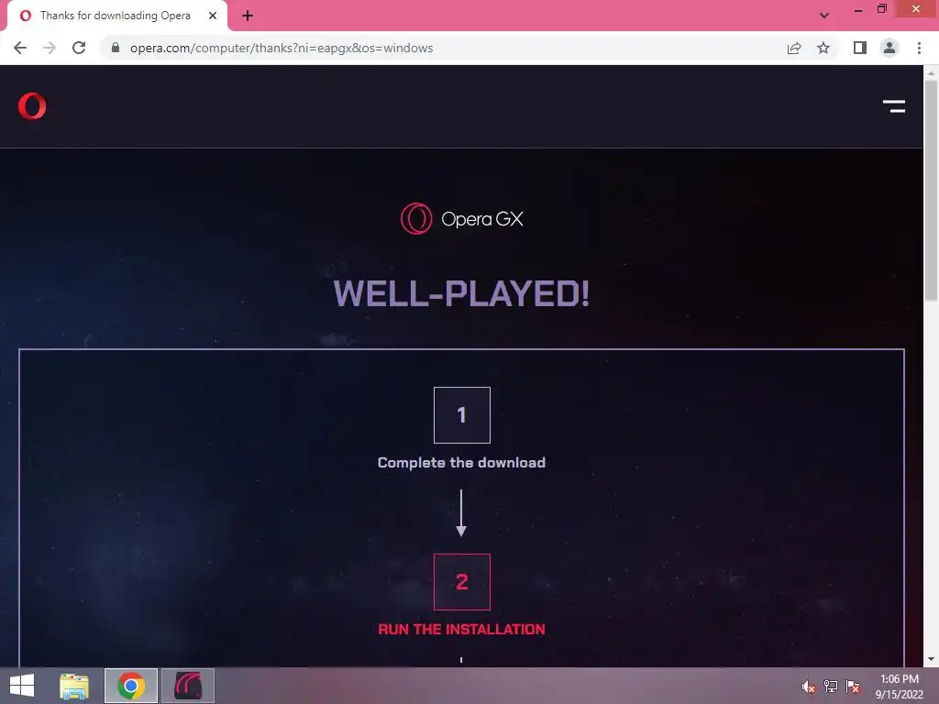Expand the tab search dropdown chevron
This screenshot has height=704, width=939.
click(824, 16)
